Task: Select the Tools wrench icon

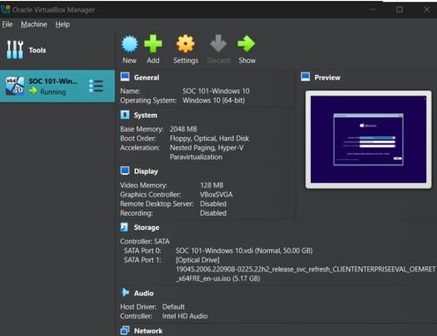Action: click(x=15, y=50)
